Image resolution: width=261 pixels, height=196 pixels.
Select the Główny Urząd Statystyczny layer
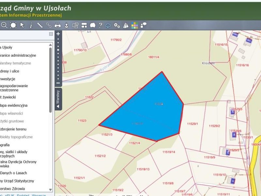click(x=17, y=181)
